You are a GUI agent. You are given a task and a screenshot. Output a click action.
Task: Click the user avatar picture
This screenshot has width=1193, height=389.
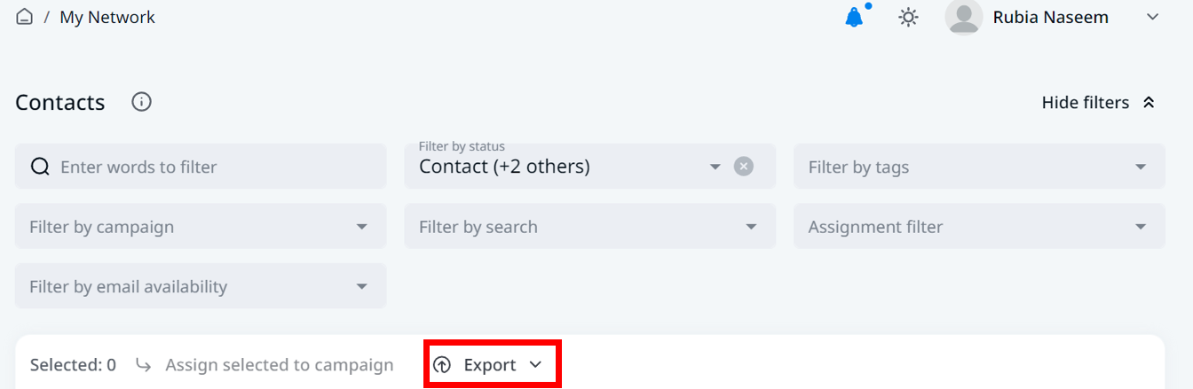pos(964,17)
